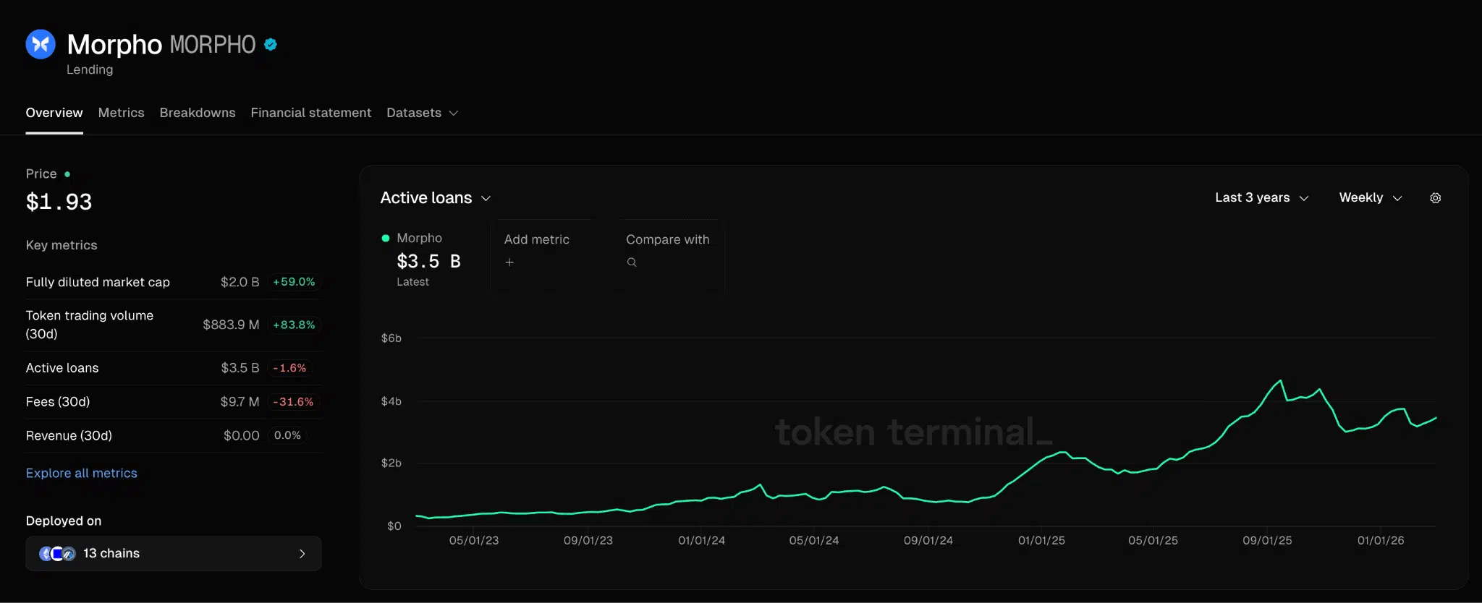Click the Explore all metrics link
Image resolution: width=1482 pixels, height=603 pixels.
82,473
